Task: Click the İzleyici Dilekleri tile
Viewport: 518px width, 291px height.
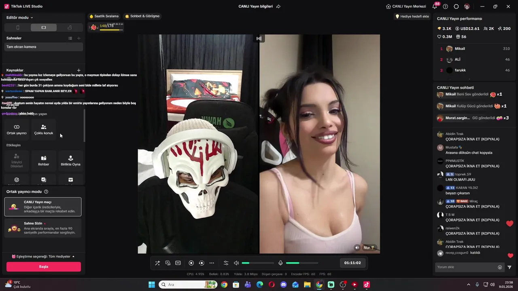Action: (17, 160)
